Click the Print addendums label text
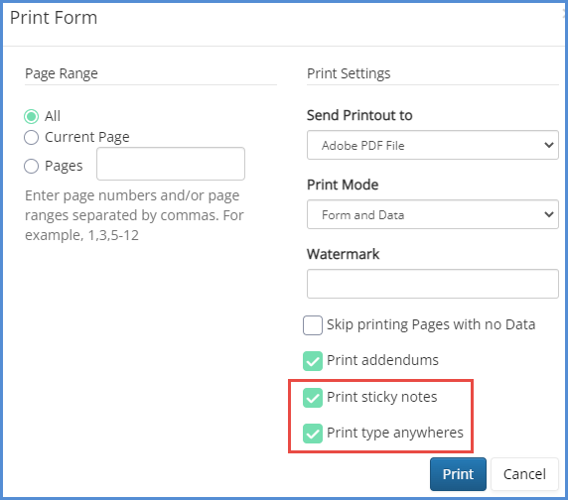 point(382,360)
